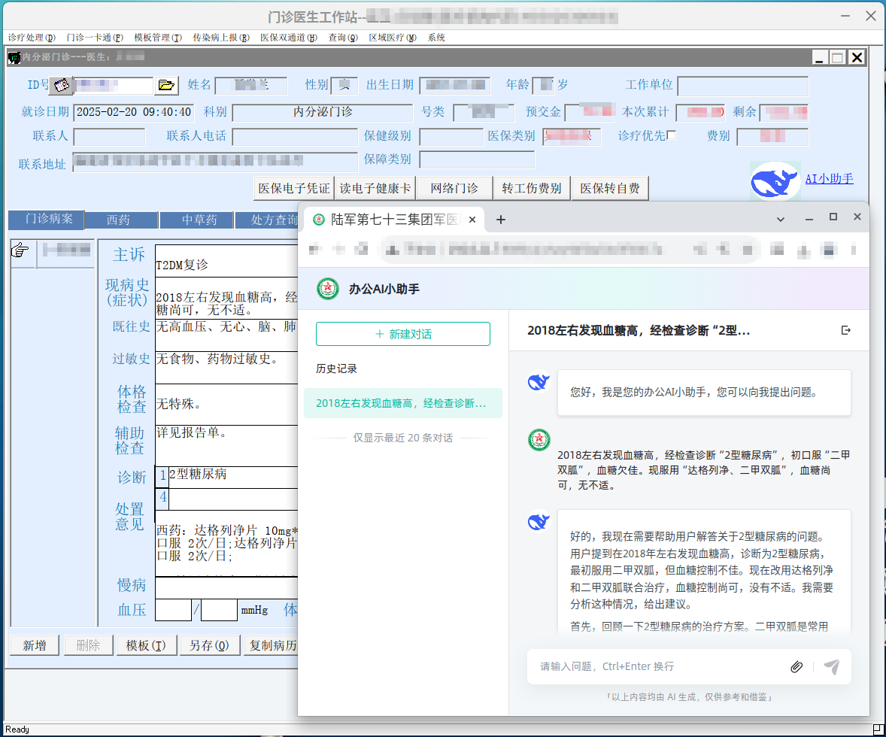Image resolution: width=886 pixels, height=737 pixels.
Task: Click the whale AI assistant logo
Action: pyautogui.click(x=775, y=181)
